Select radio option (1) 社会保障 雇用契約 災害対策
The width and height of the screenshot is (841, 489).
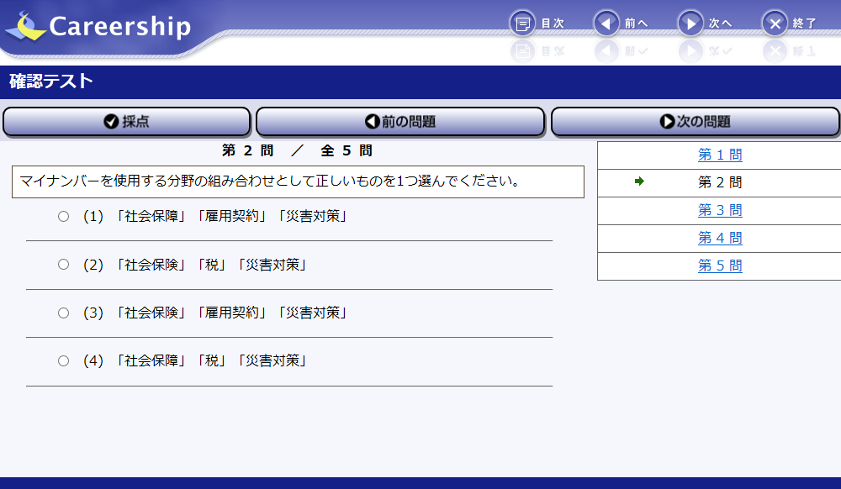(x=63, y=217)
